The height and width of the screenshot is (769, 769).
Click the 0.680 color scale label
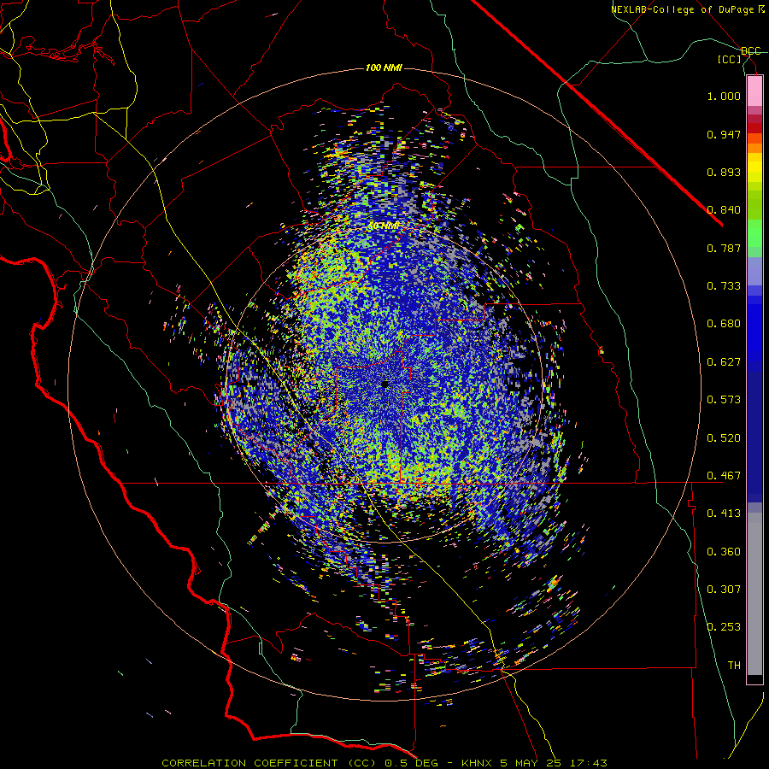pyautogui.click(x=724, y=324)
